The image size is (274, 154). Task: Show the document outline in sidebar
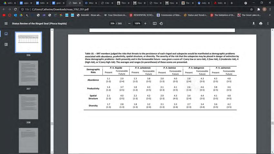(x=6, y=44)
